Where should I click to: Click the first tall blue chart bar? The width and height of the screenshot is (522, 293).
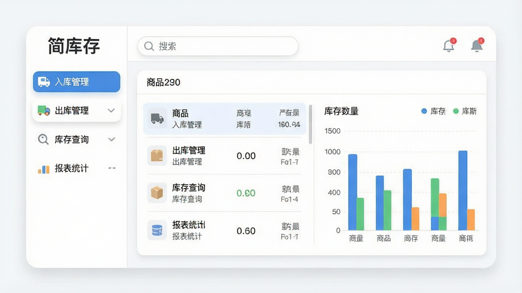click(353, 192)
